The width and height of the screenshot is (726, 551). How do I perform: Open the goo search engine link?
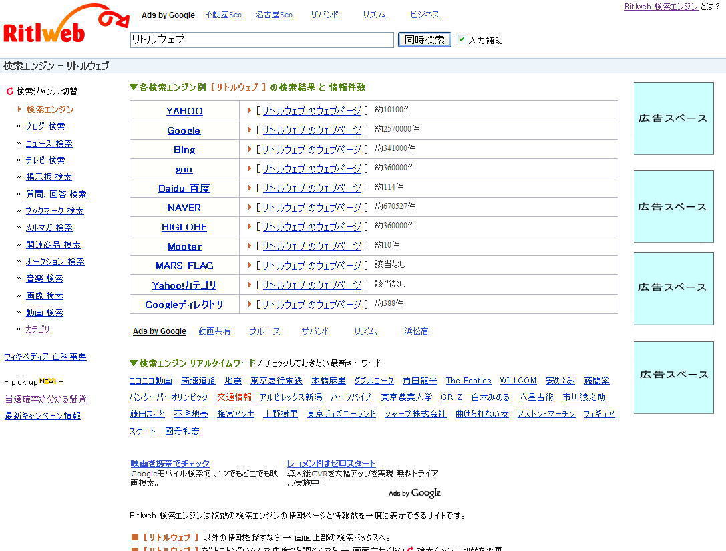click(184, 169)
